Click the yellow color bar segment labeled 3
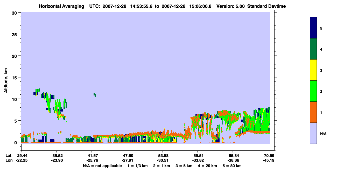Screen dimensions: 337x173 313,70
